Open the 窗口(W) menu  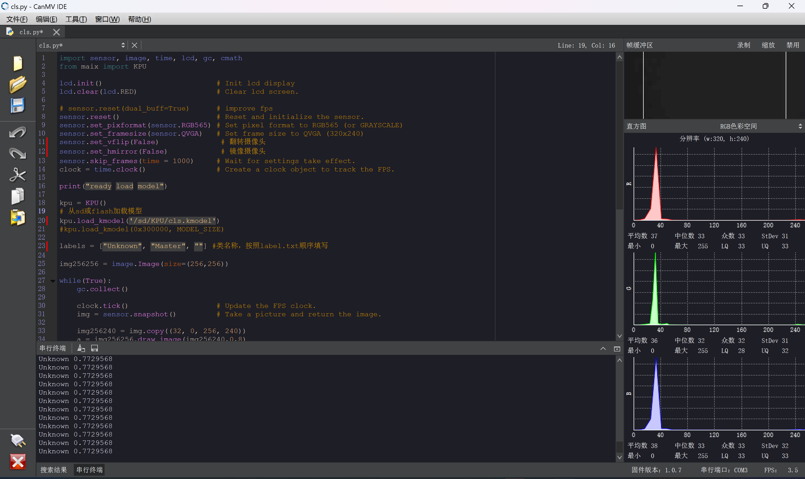[x=107, y=19]
